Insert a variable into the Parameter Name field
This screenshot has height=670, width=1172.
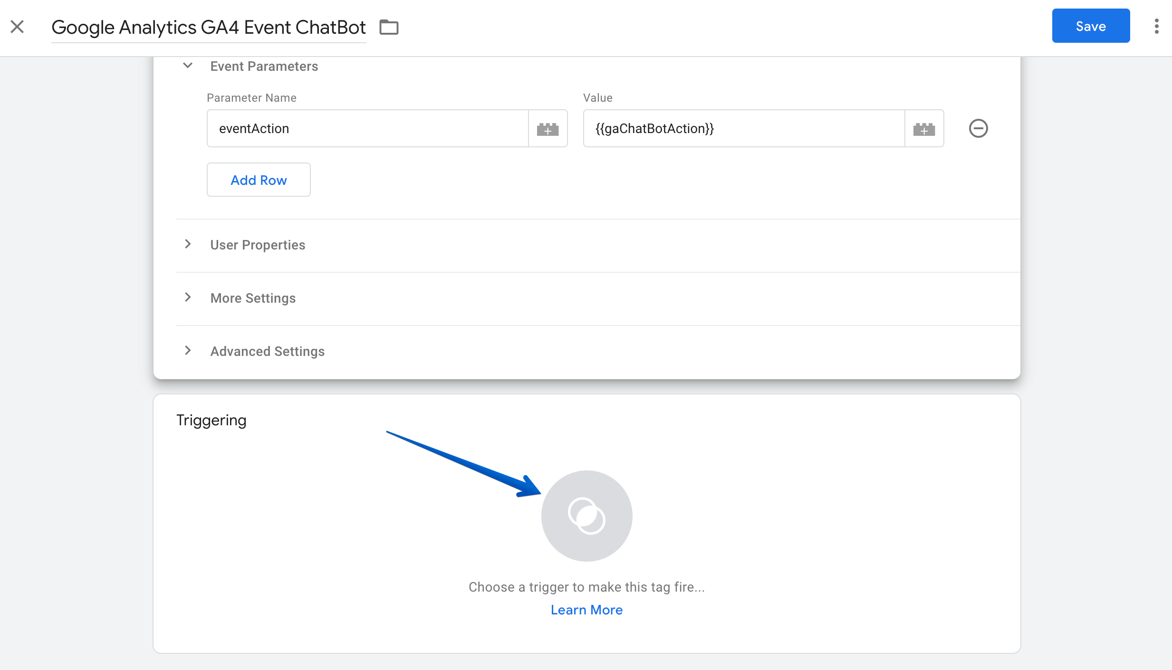click(x=548, y=128)
